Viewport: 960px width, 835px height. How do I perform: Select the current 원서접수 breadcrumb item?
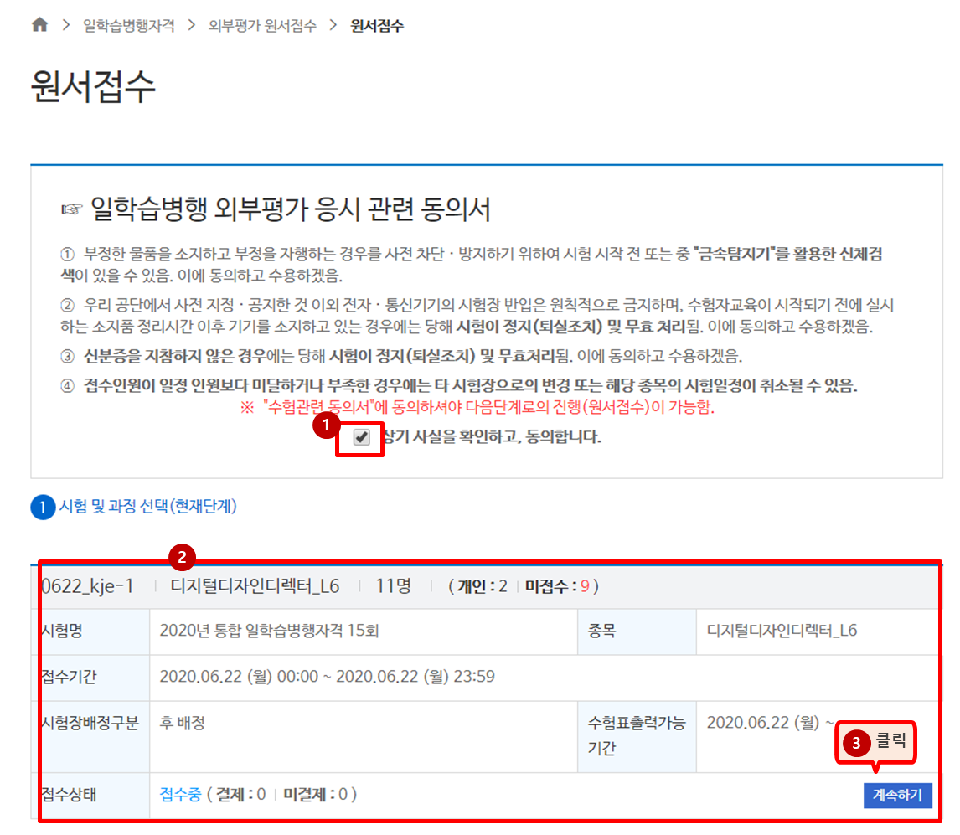[376, 26]
